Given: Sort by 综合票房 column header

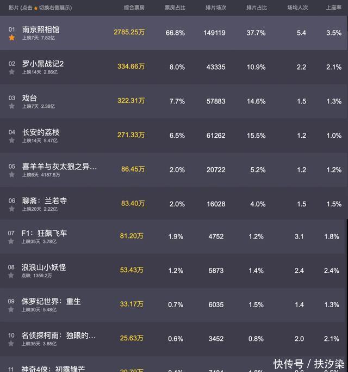Looking at the screenshot, I should pyautogui.click(x=134, y=8).
